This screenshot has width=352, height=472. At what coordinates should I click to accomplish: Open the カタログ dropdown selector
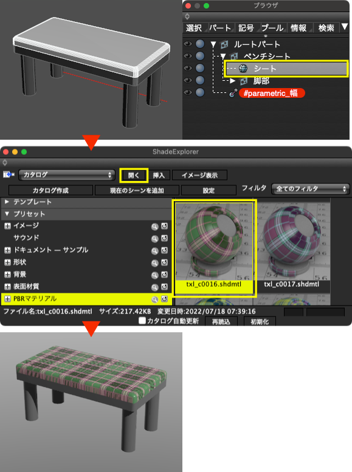(x=67, y=175)
